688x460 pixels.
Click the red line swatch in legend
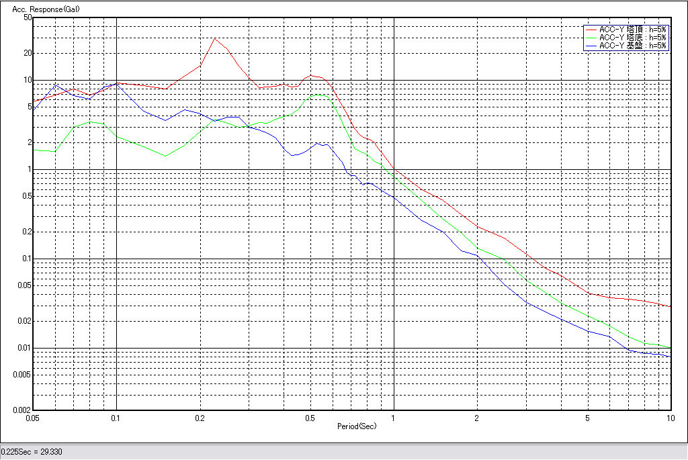pyautogui.click(x=591, y=30)
